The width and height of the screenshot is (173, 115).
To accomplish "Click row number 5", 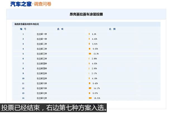I will 23,54.
